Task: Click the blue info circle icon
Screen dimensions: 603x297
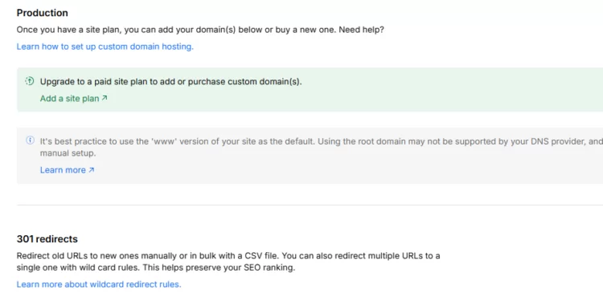Action: pyautogui.click(x=30, y=140)
